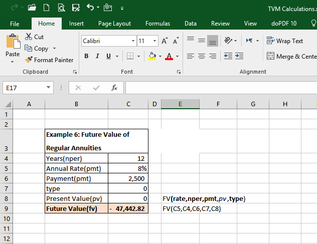317x244 pixels.
Task: Switch to the Insert tab
Action: 76,24
